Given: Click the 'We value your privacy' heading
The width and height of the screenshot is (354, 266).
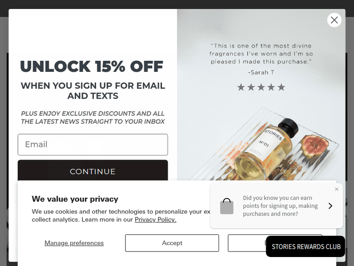Looking at the screenshot, I should (75, 199).
